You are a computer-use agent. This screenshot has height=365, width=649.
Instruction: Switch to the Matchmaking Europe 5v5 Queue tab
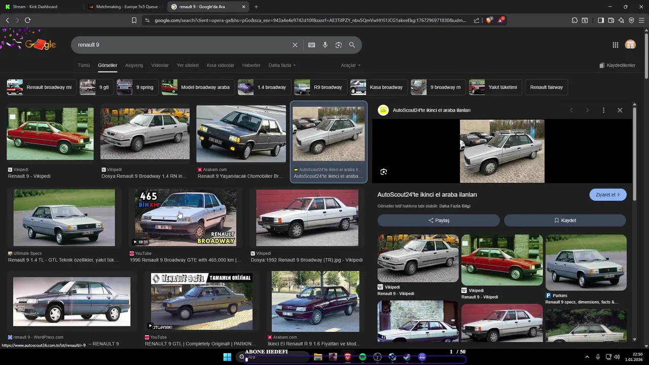[124, 7]
